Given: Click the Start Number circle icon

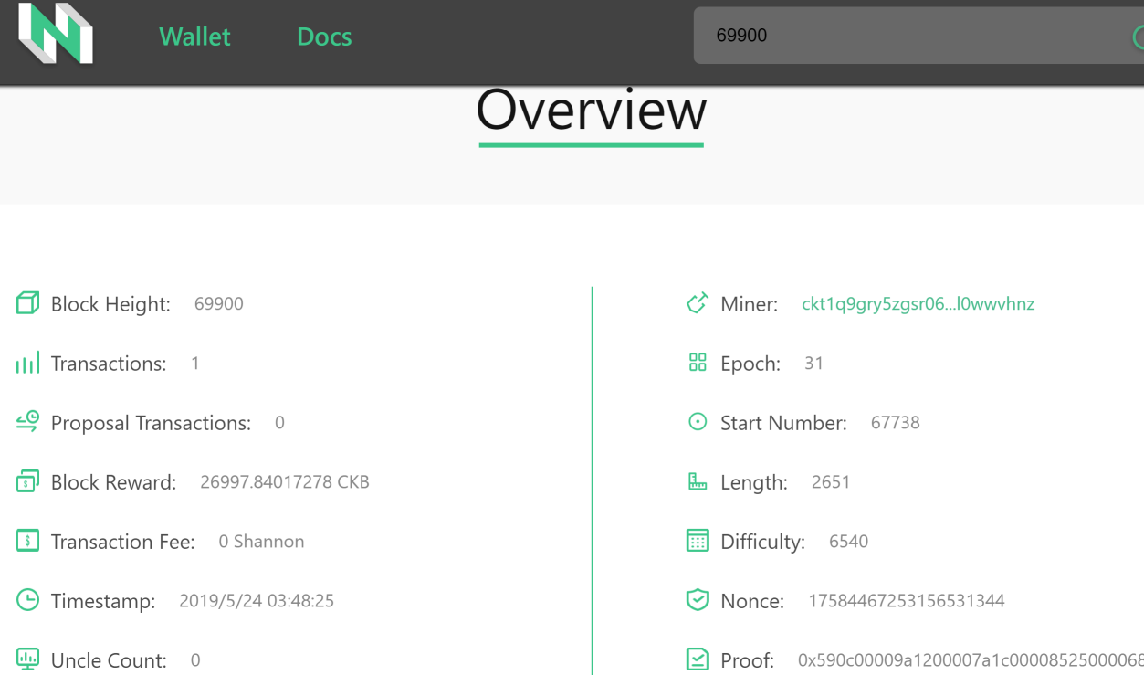Looking at the screenshot, I should click(x=698, y=422).
